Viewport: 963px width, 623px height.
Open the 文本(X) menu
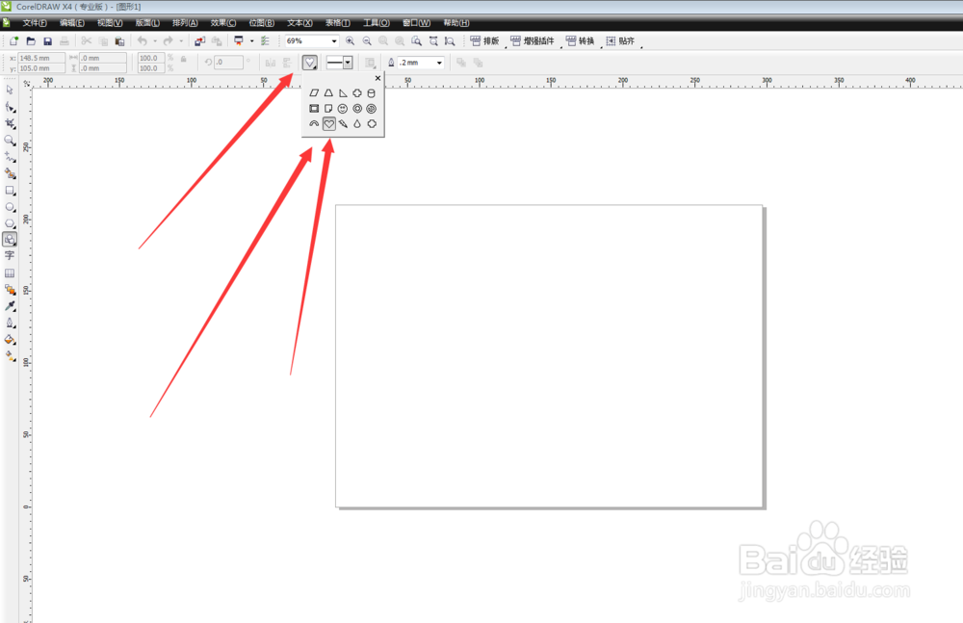pos(299,23)
